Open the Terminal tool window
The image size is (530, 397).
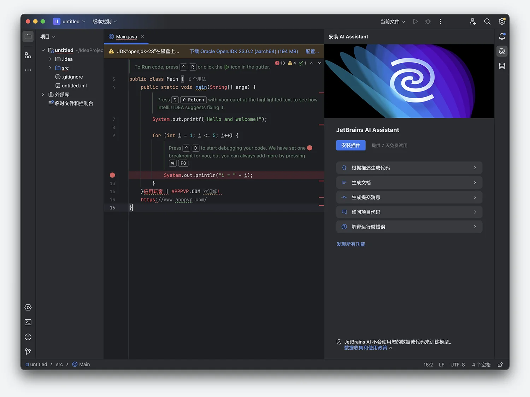[28, 322]
